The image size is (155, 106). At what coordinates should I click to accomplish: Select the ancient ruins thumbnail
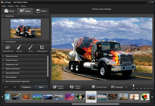pos(123,97)
